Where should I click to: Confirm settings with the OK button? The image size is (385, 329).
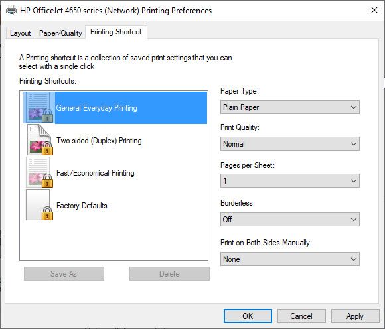pos(248,316)
